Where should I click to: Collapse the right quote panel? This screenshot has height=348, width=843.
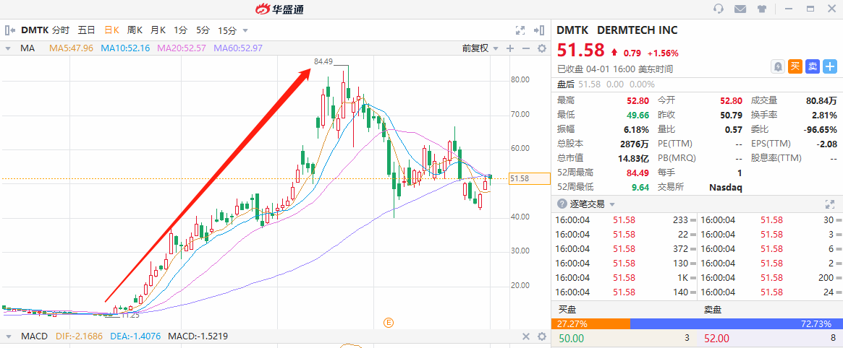point(538,30)
